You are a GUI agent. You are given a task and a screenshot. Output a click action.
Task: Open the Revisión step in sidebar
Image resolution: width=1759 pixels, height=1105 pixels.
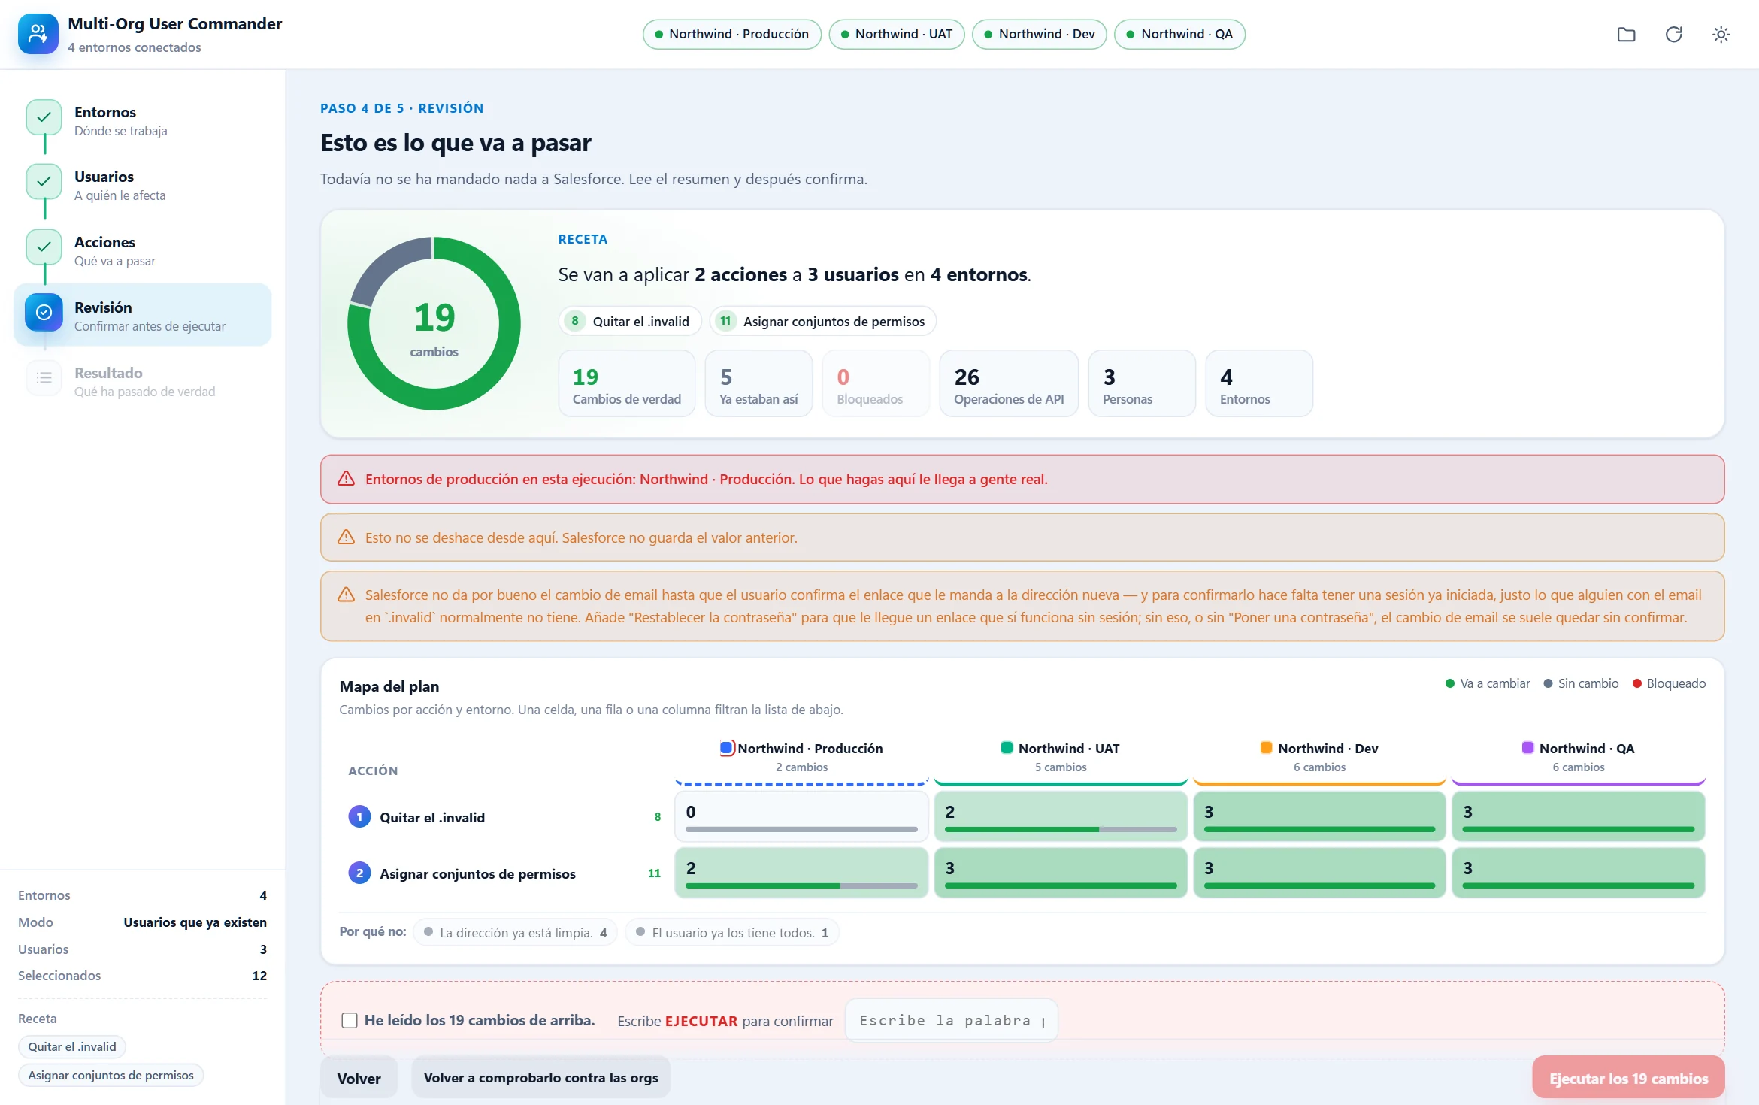tap(143, 316)
